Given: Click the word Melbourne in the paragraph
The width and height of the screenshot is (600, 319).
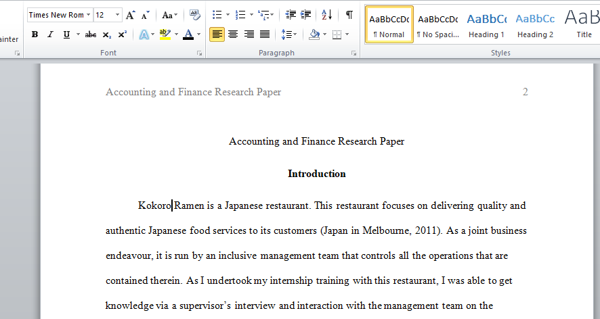Looking at the screenshot, I should pyautogui.click(x=385, y=230).
